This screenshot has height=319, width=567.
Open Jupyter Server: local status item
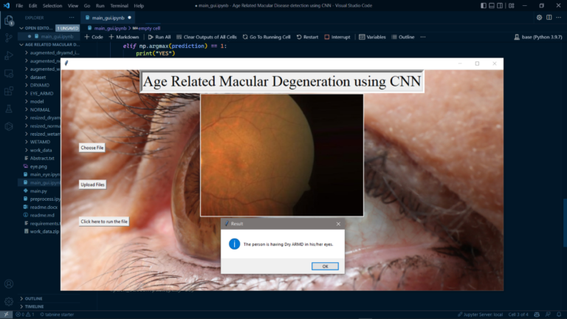[x=480, y=315]
